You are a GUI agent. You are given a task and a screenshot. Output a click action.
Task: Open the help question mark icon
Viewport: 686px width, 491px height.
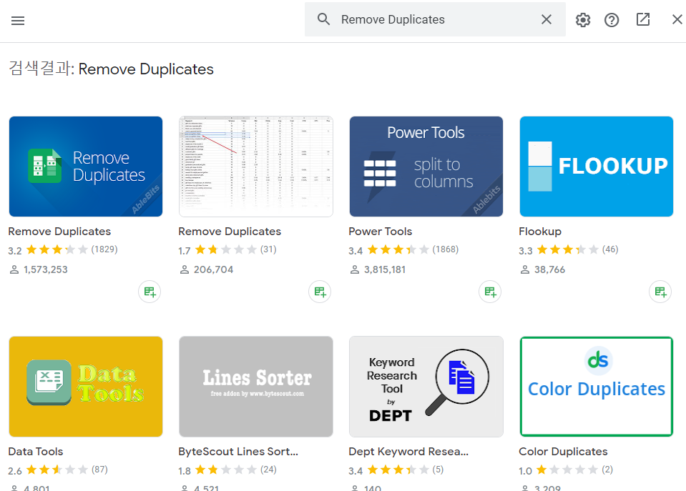pyautogui.click(x=612, y=20)
